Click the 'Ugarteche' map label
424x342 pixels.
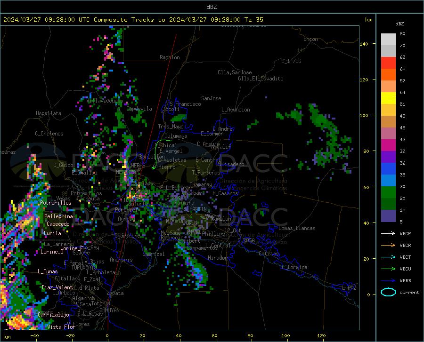click(127, 235)
